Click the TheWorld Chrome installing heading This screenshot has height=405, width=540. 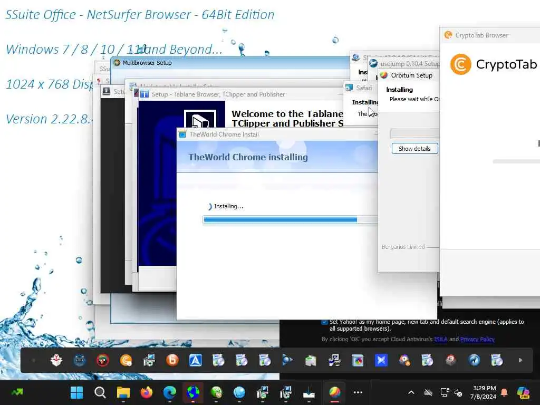(248, 157)
